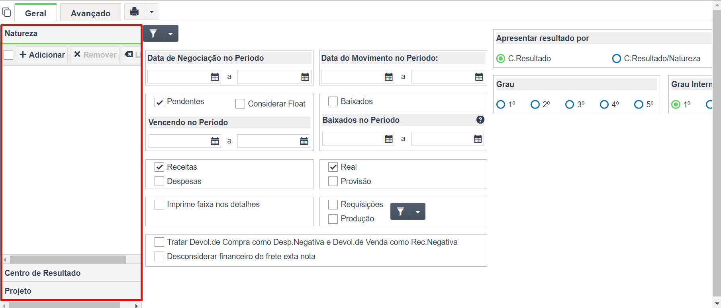
Task: Click the copy-window icon left of Geral tab
Action: coord(7,12)
